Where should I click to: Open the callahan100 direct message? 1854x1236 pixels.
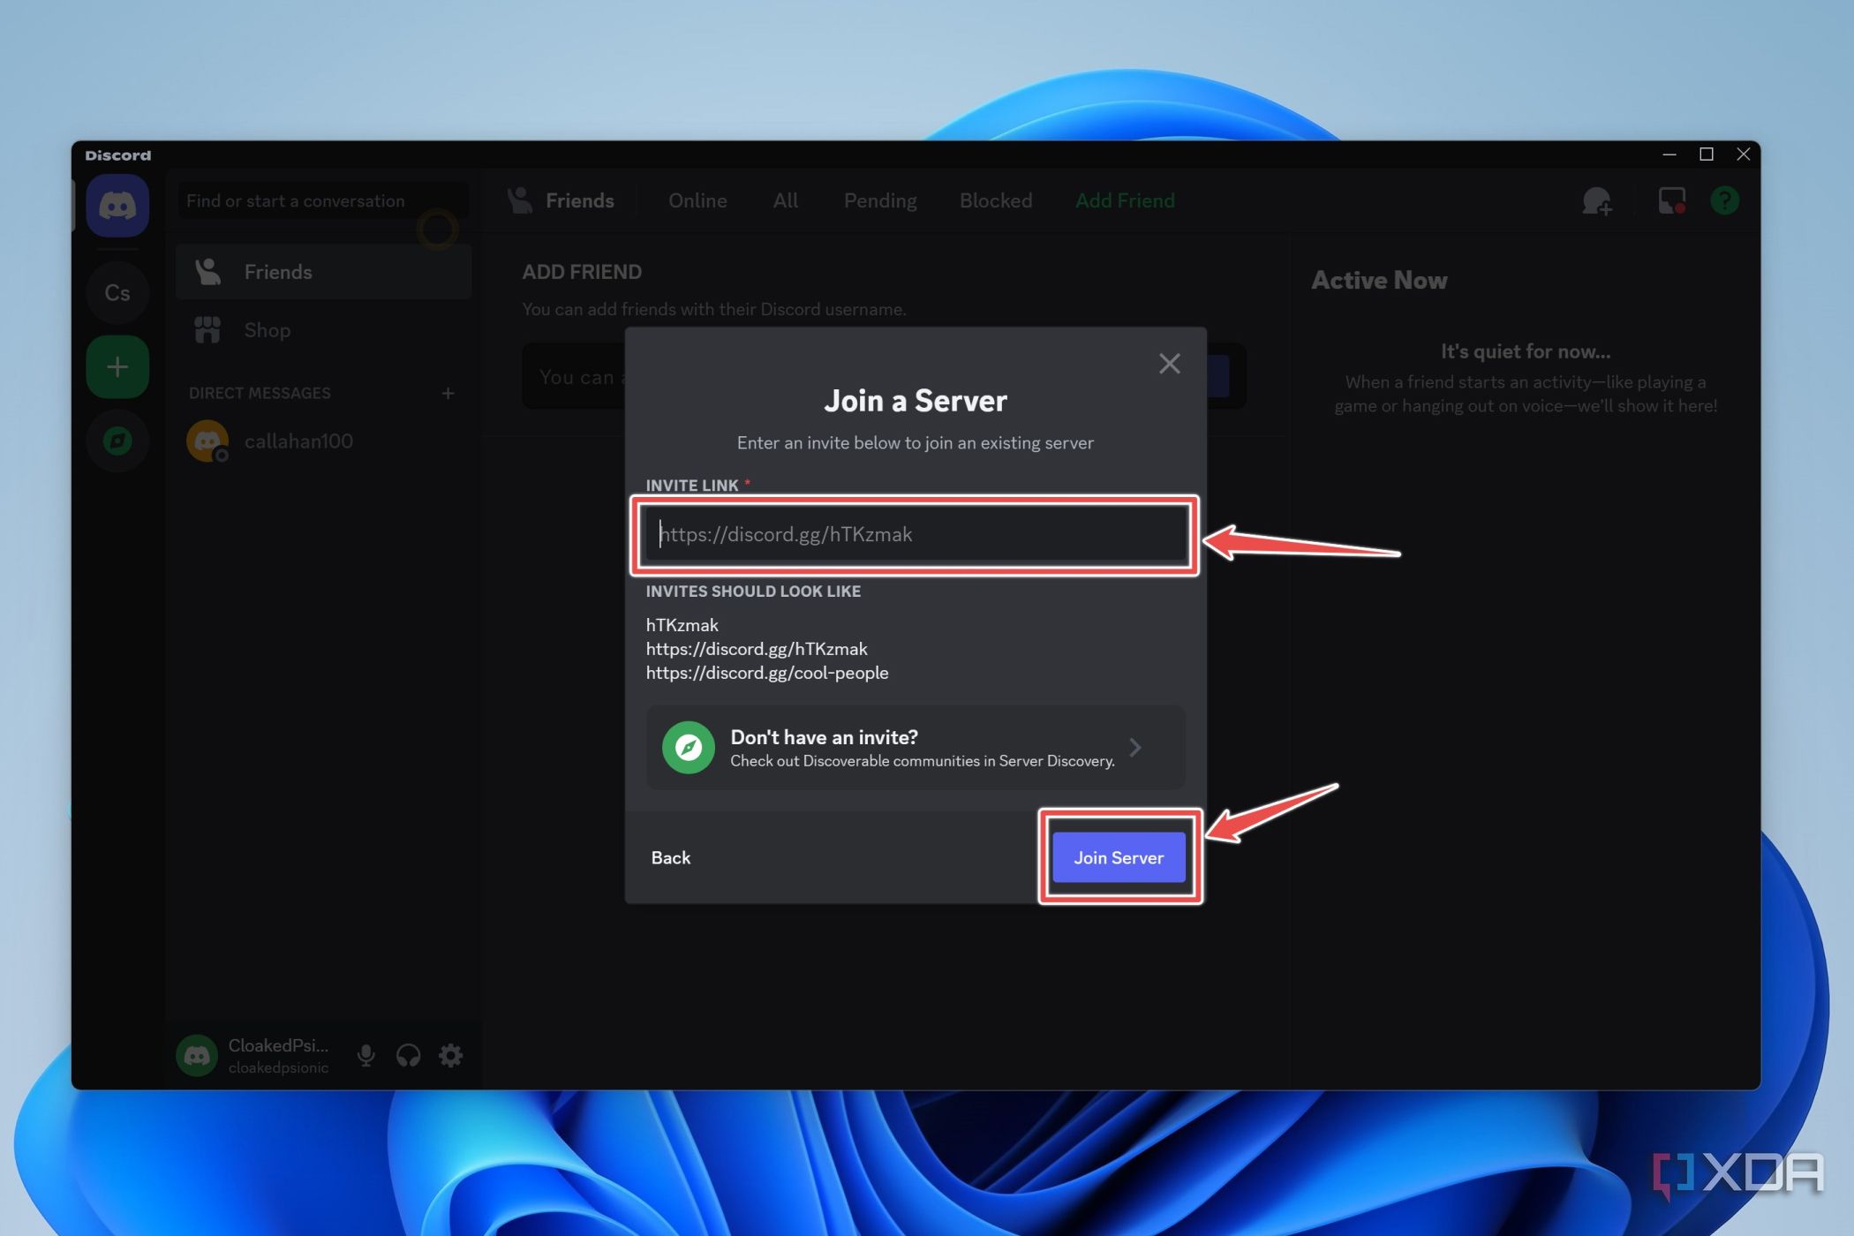(x=299, y=441)
